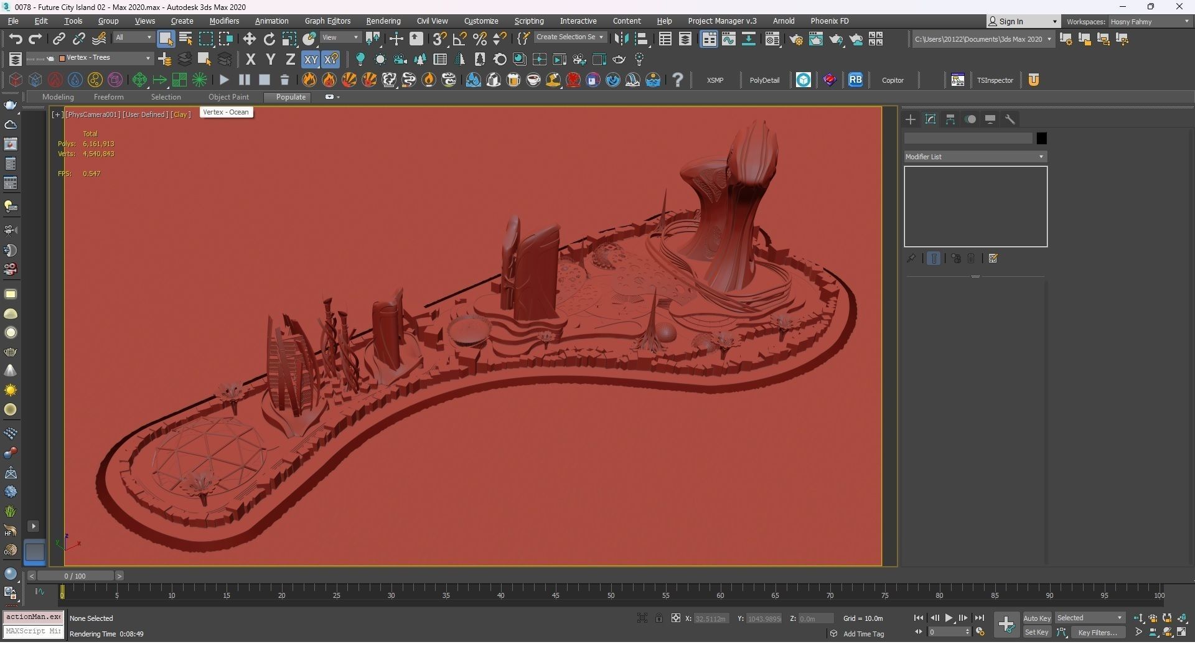Viewport: 1195px width, 647px height.
Task: Open the Select by Name dialog
Action: (x=185, y=39)
